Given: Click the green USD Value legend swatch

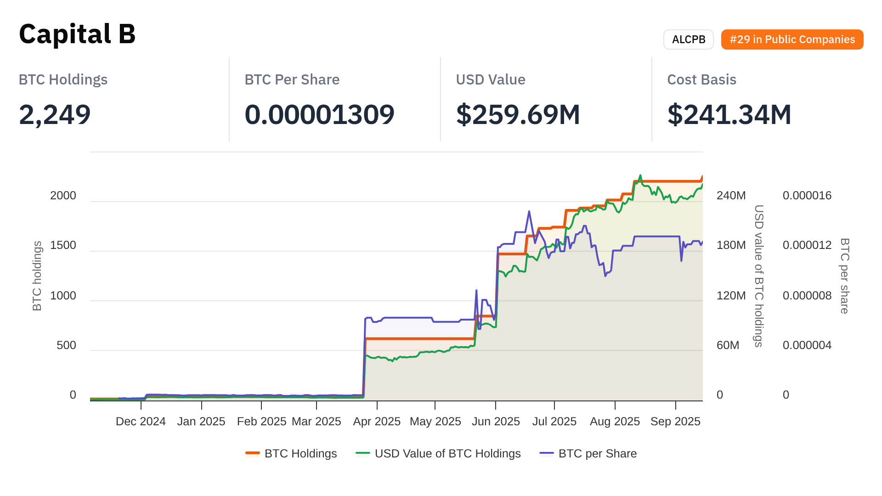Looking at the screenshot, I should coord(363,453).
